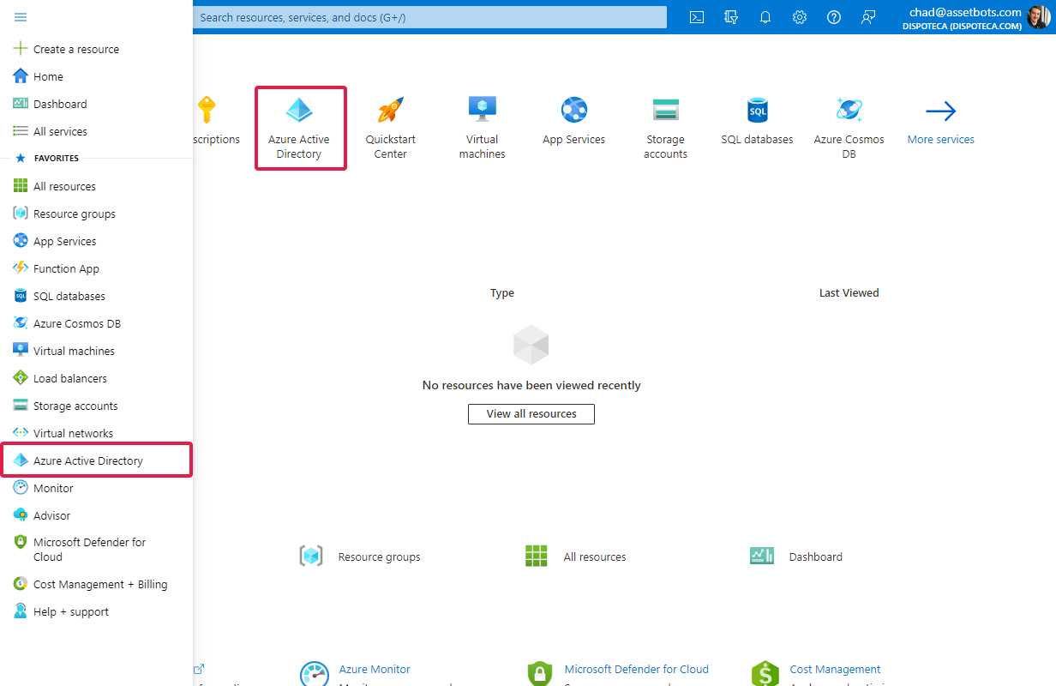Select Function App in the sidebar
This screenshot has height=686, width=1056.
point(96,268)
